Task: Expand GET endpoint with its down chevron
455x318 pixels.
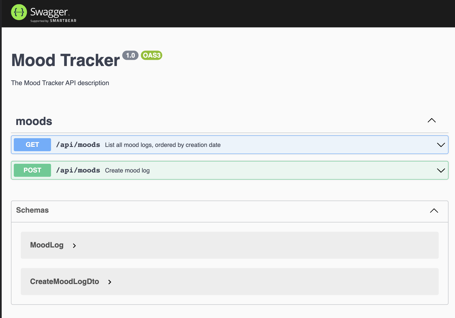Action: pos(441,145)
